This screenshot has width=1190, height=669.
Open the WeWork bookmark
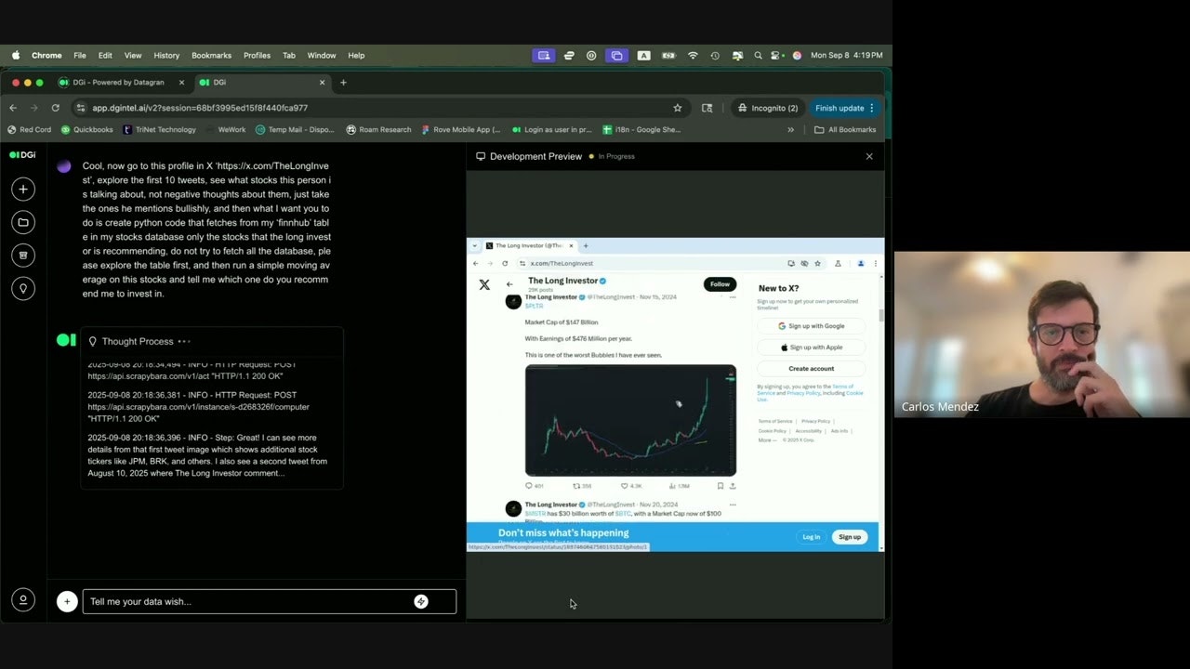pyautogui.click(x=225, y=130)
